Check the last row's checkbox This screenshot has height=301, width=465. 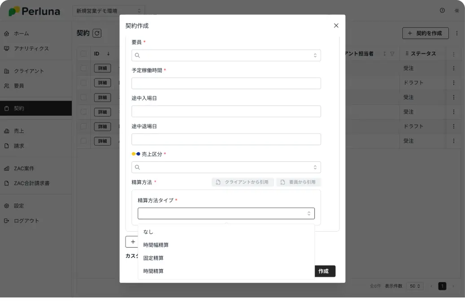(x=83, y=141)
